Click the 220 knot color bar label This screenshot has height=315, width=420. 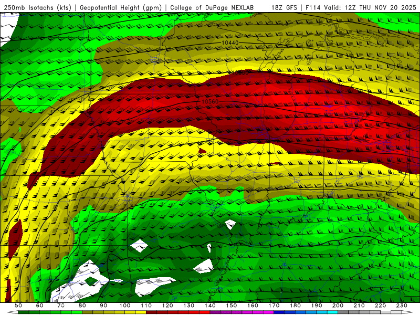tap(380, 306)
